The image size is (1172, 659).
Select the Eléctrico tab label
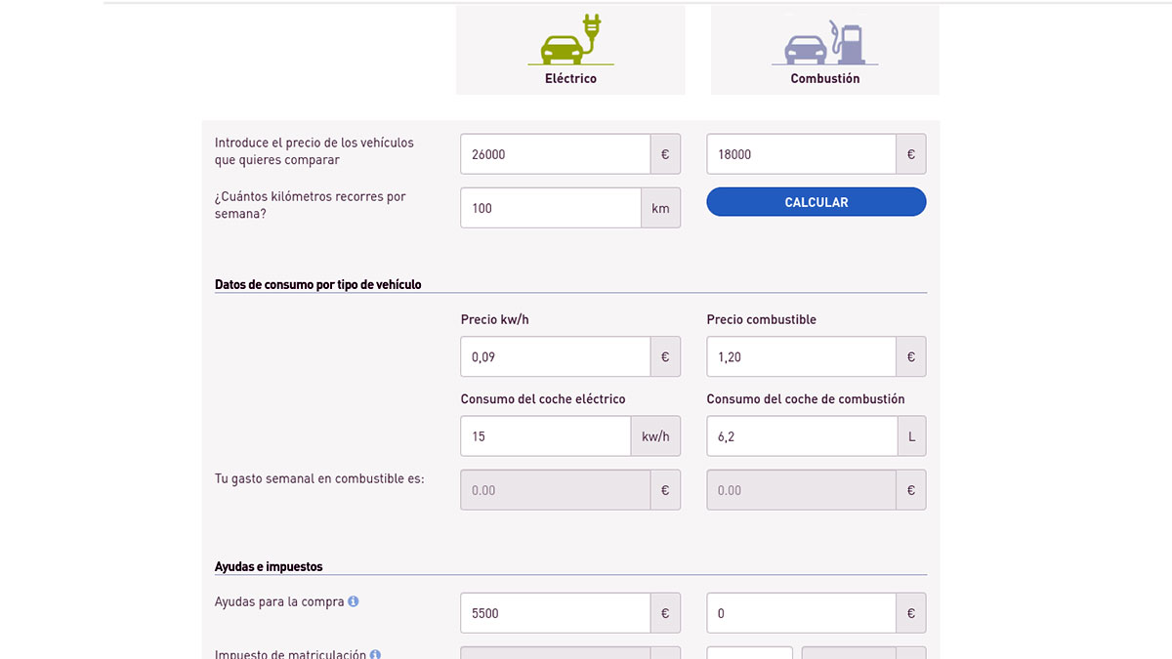(x=570, y=78)
